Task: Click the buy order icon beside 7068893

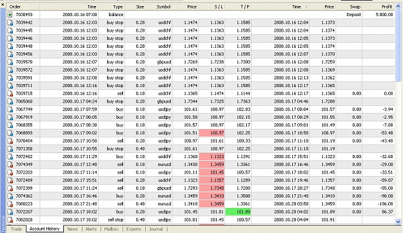Action: coord(10,133)
